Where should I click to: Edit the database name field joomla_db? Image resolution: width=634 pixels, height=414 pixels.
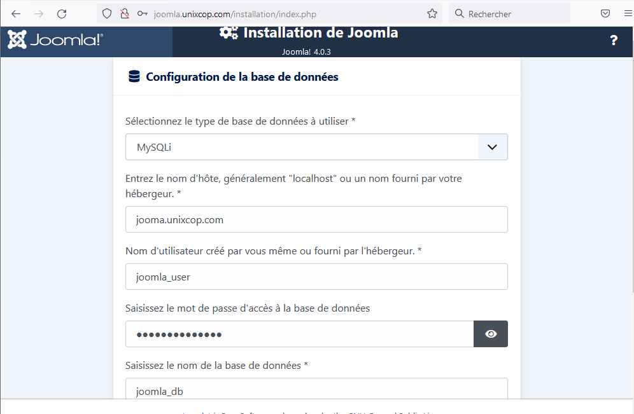(x=316, y=389)
